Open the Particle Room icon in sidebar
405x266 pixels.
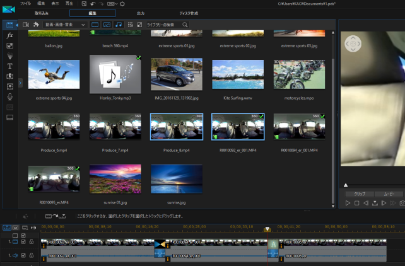click(9, 55)
